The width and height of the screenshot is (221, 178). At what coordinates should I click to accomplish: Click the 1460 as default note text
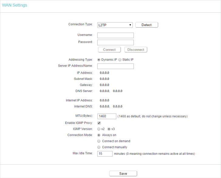152,117
